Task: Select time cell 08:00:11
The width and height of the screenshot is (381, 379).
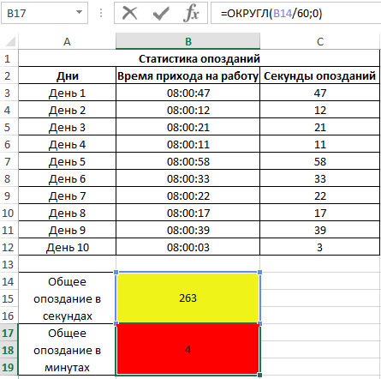Action: [188, 144]
